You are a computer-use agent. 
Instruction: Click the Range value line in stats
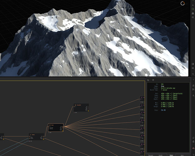click(x=167, y=106)
